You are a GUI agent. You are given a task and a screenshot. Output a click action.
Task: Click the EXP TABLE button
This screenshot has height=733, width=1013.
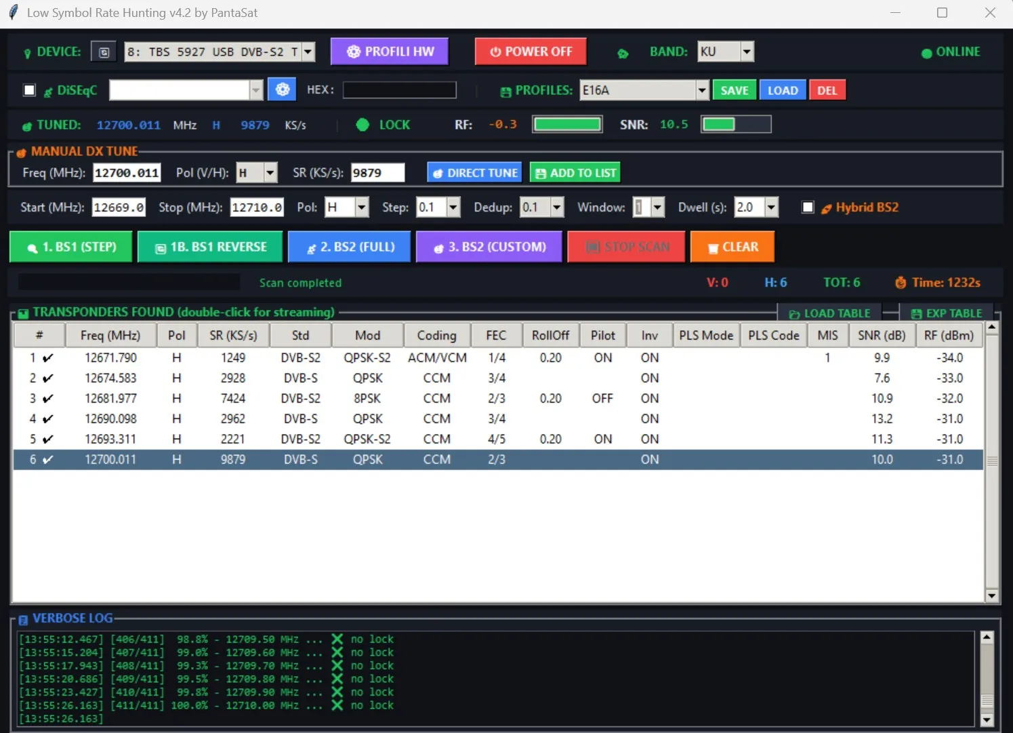[947, 313]
